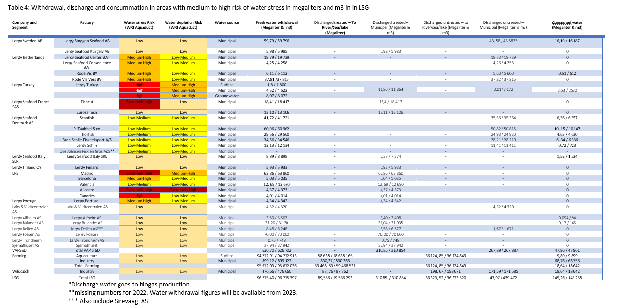Select the Wildcatch segment label
Screen dimensions: 621x308
pyautogui.click(x=23, y=271)
